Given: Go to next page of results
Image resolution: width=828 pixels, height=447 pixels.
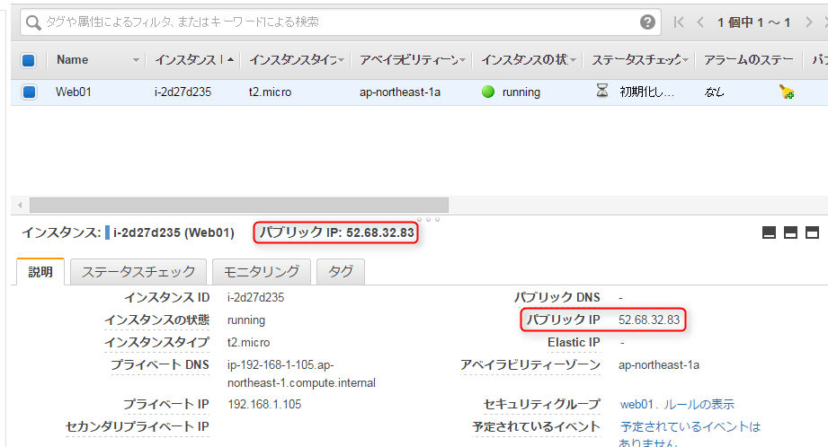Looking at the screenshot, I should point(809,22).
